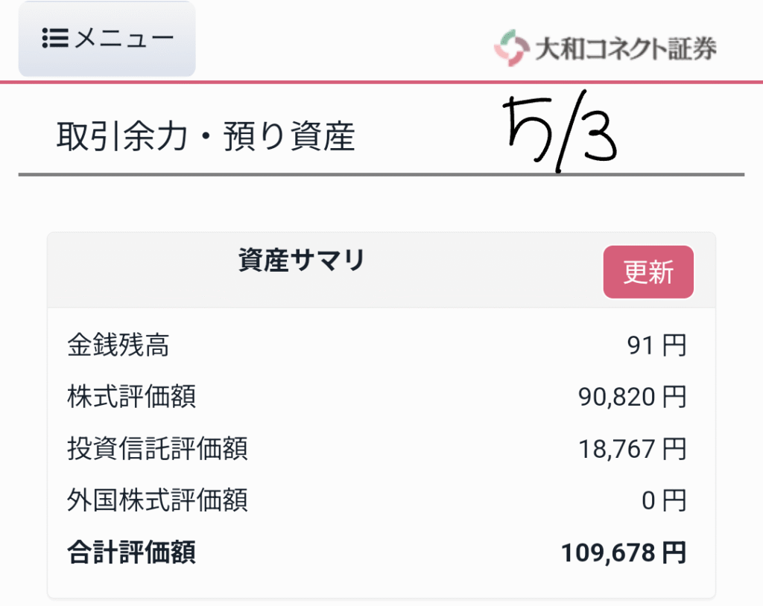Click the 18,767 円 investment trust value
This screenshot has height=606, width=763.
point(632,449)
